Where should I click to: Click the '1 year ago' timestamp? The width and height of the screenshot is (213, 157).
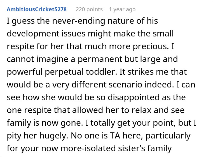122,9
